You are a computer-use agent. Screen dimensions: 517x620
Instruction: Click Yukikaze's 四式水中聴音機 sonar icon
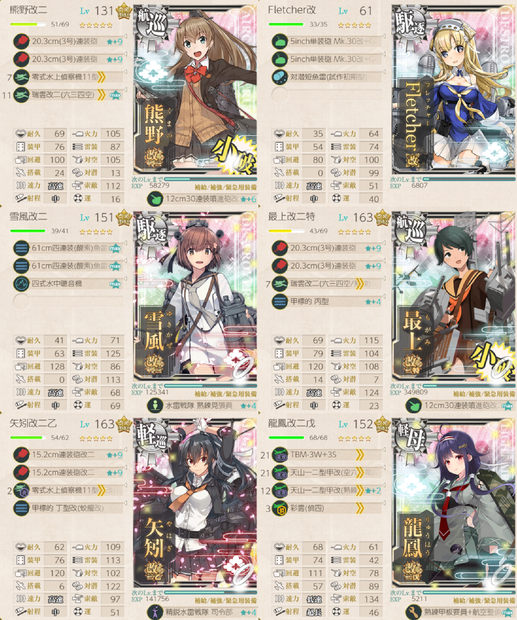coord(22,284)
